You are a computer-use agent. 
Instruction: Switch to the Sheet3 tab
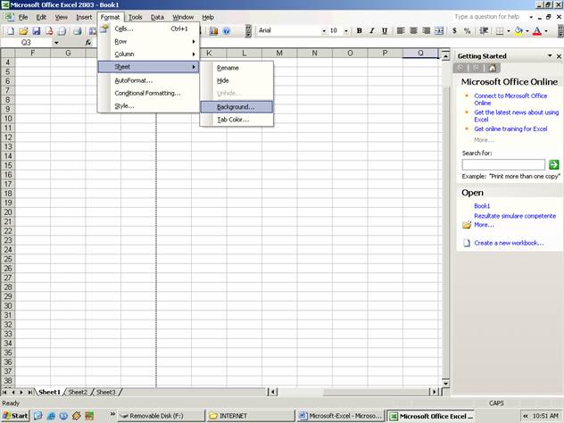tap(105, 392)
